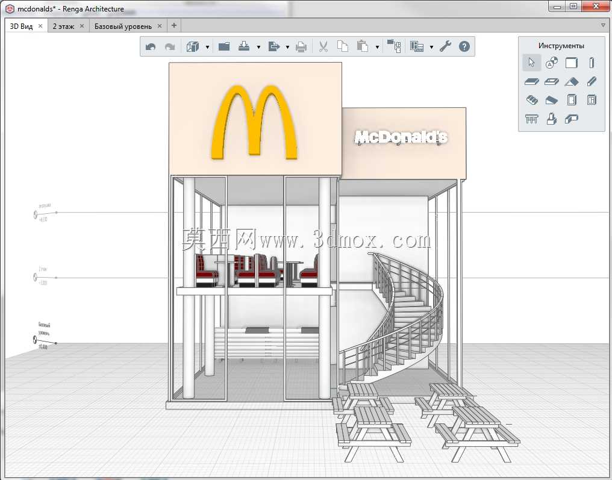Expand the Visual style dropdown arrow
The width and height of the screenshot is (612, 480).
(x=431, y=47)
